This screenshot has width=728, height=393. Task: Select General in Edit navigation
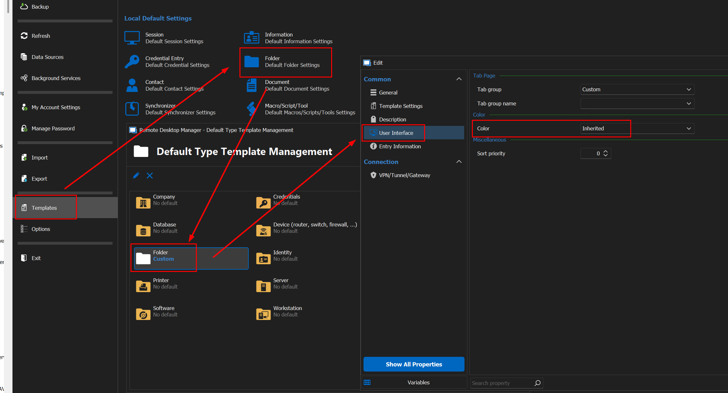pos(414,93)
